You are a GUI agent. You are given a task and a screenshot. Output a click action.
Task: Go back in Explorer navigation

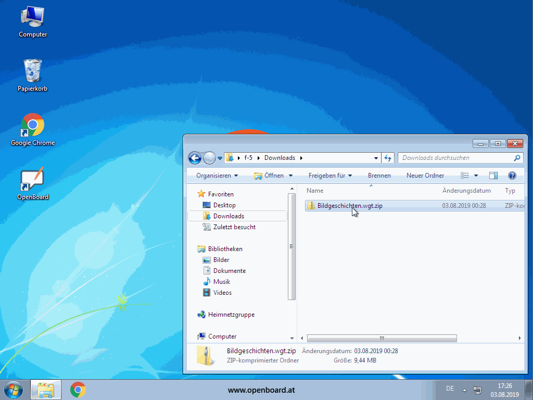(195, 158)
